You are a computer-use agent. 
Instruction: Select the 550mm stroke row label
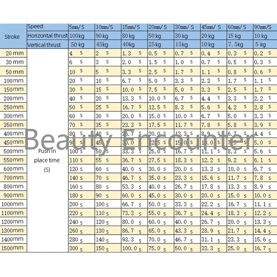13,160
